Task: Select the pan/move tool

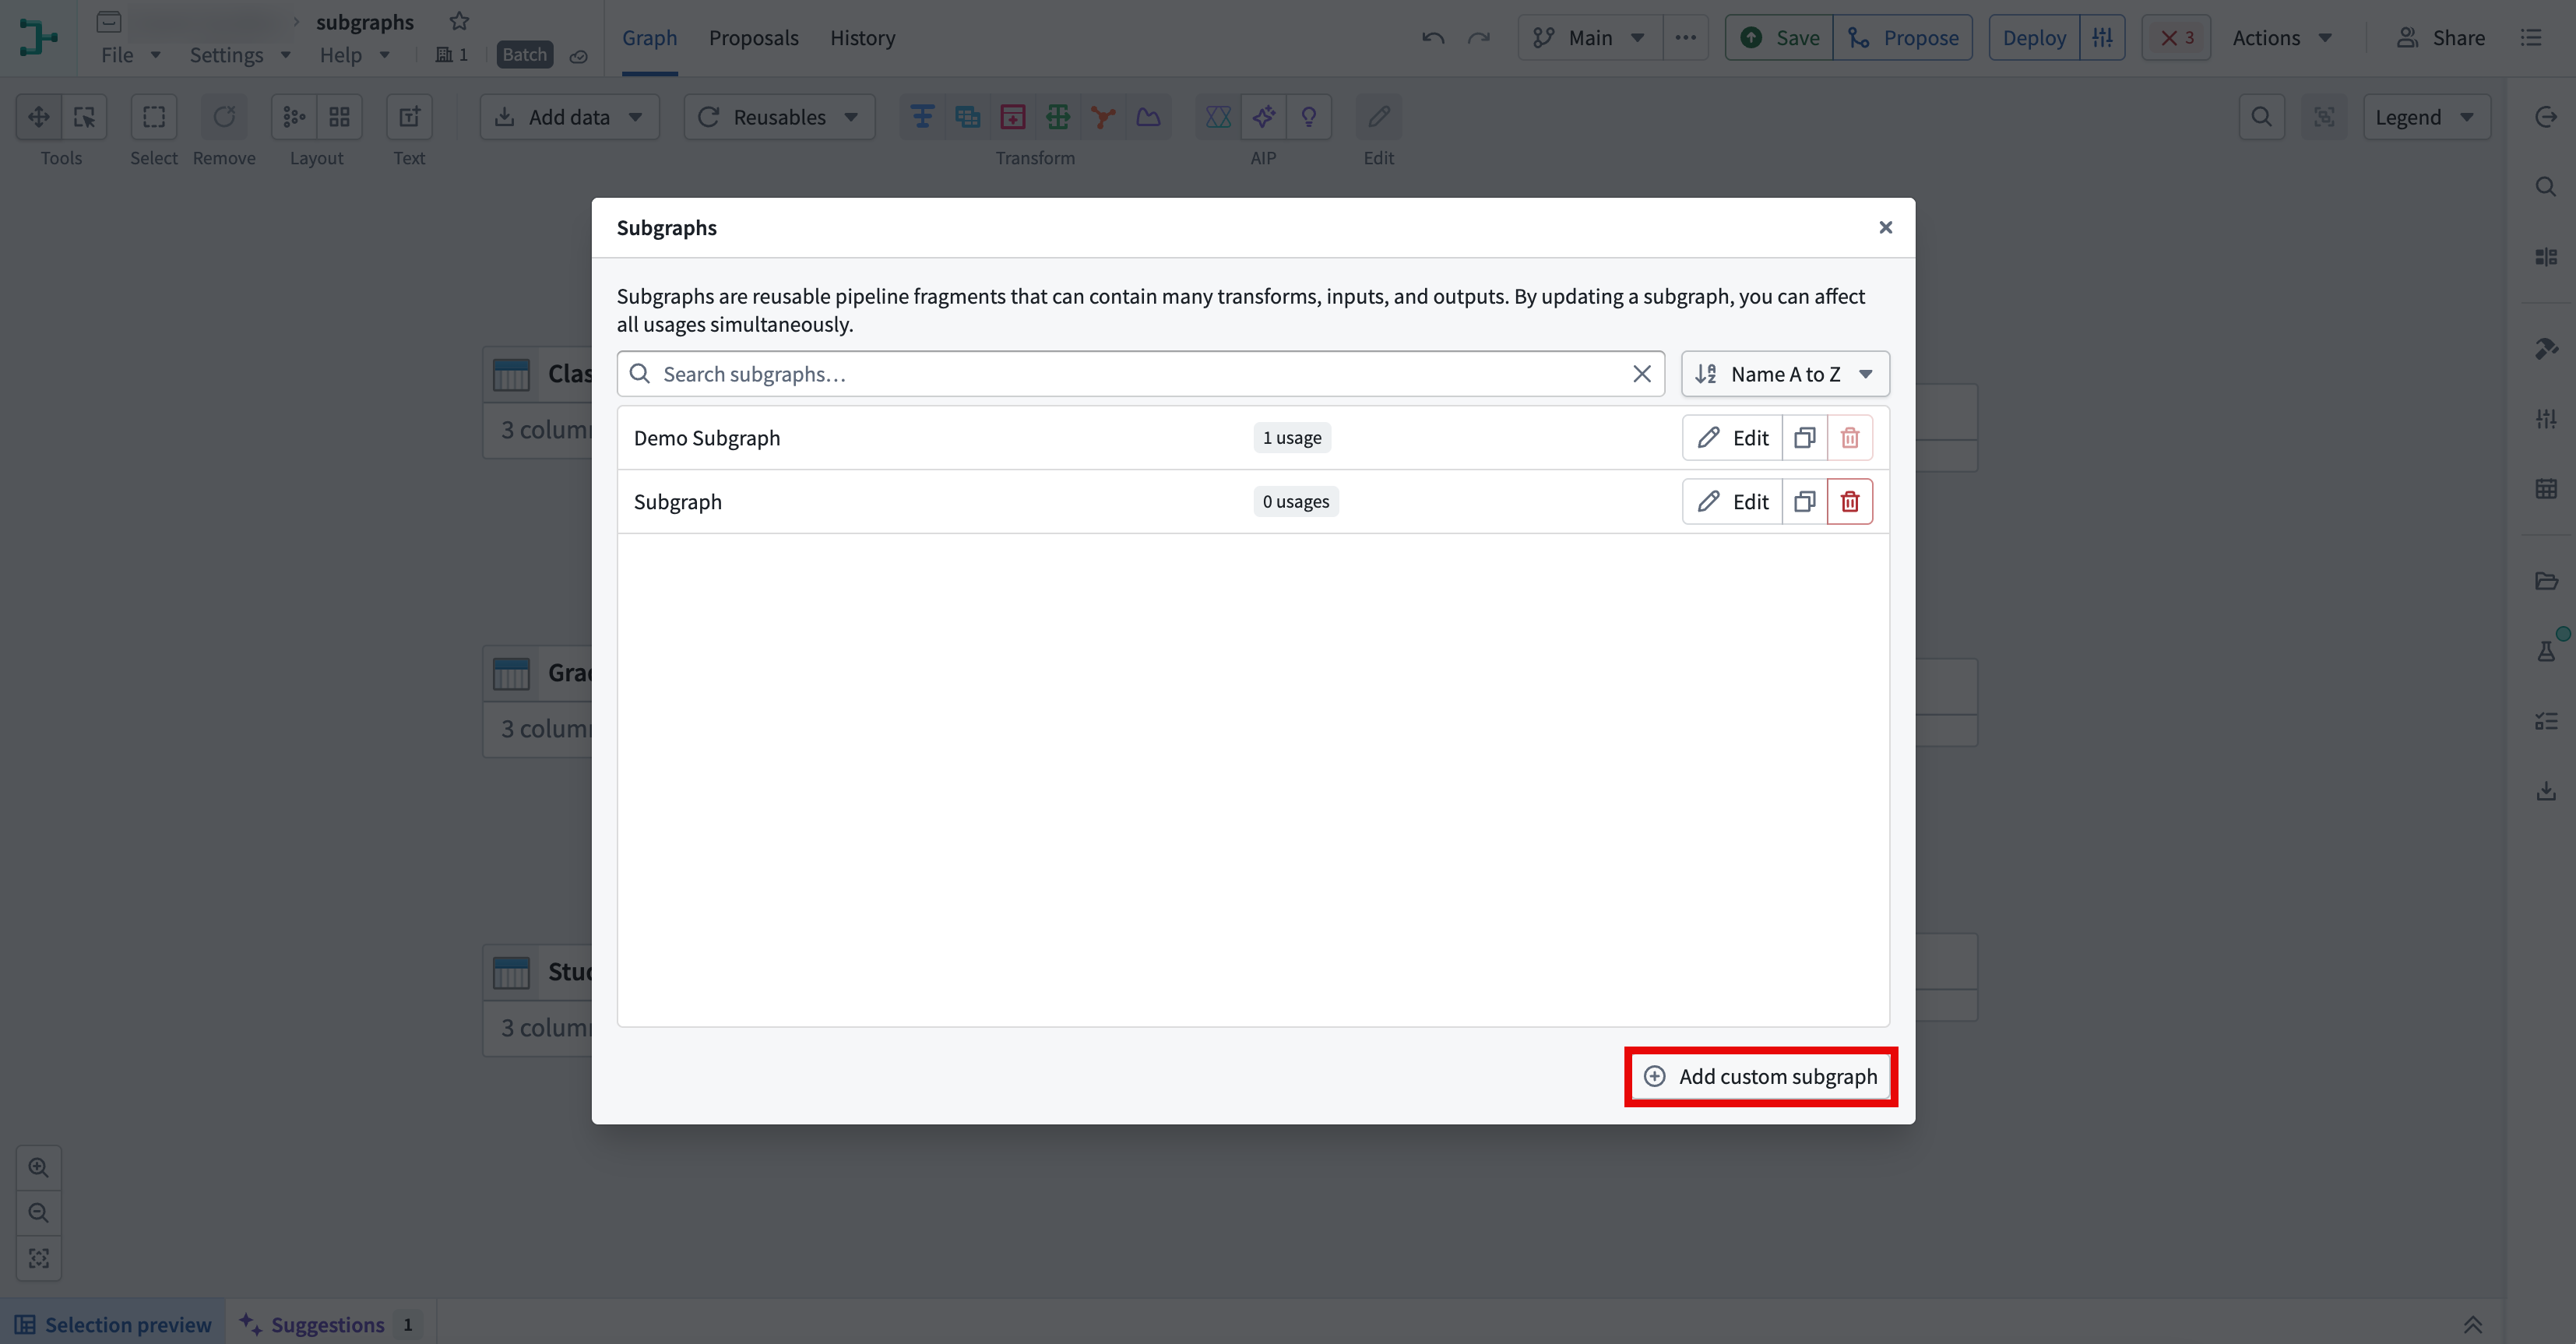Action: click(39, 117)
